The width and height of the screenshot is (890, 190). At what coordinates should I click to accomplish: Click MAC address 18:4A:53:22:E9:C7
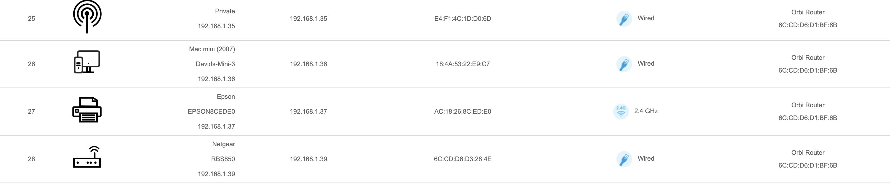tap(463, 64)
